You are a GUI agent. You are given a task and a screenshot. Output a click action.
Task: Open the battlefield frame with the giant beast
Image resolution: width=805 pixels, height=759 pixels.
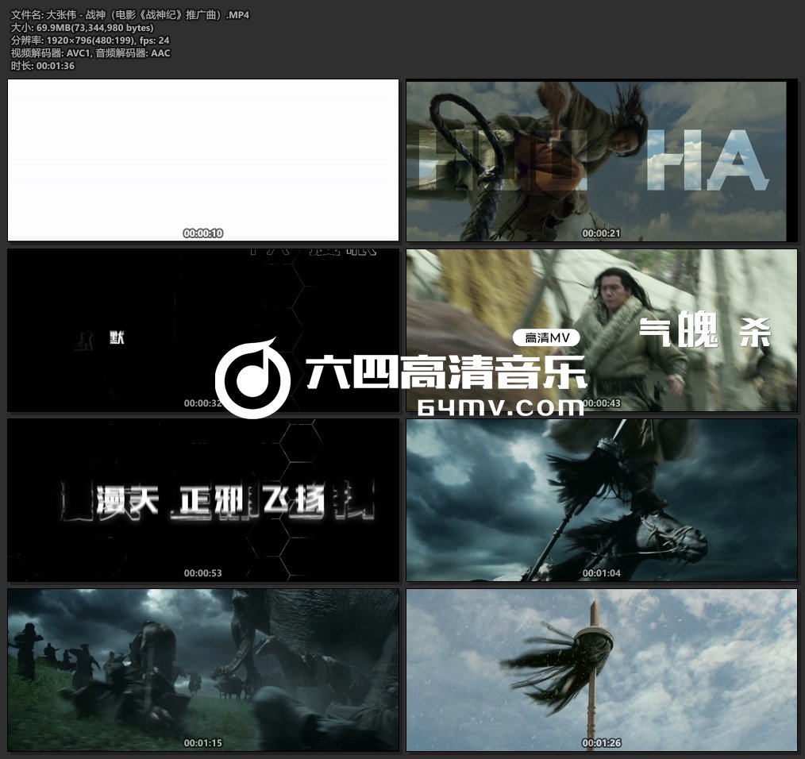click(x=202, y=669)
